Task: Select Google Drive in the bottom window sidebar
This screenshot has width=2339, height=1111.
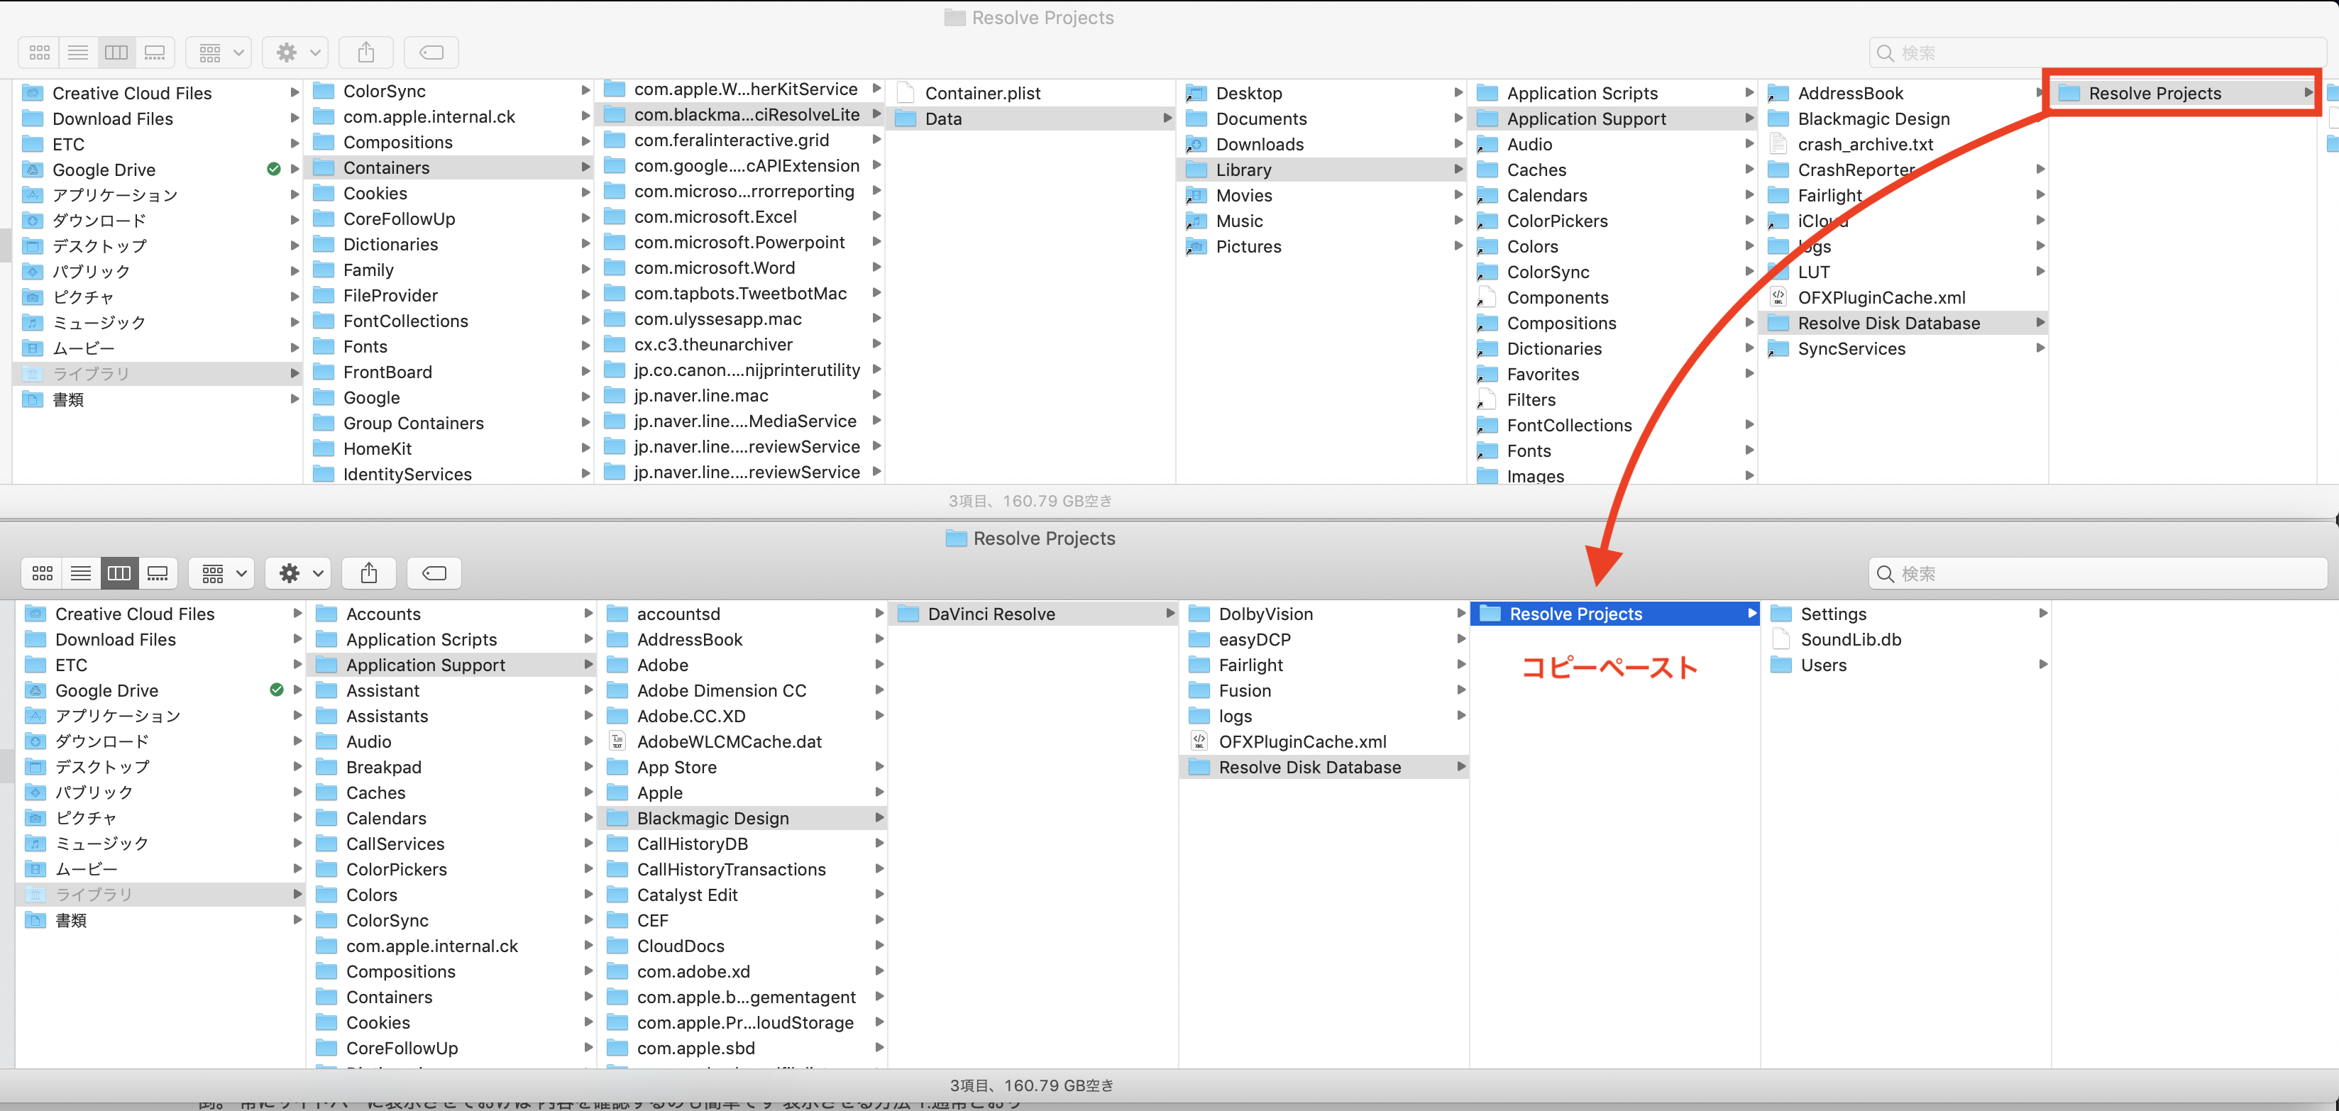Action: 107,690
